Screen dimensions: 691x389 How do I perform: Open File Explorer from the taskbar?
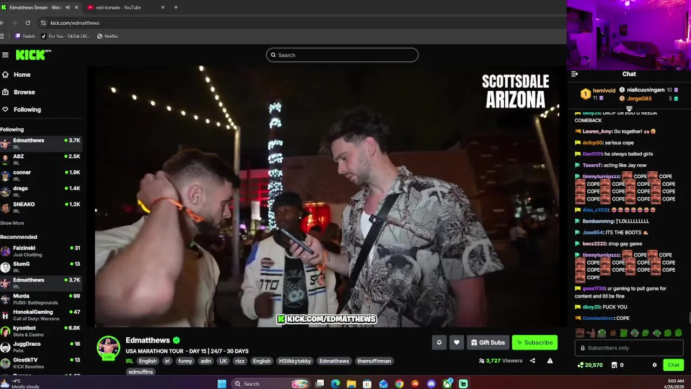pyautogui.click(x=351, y=384)
